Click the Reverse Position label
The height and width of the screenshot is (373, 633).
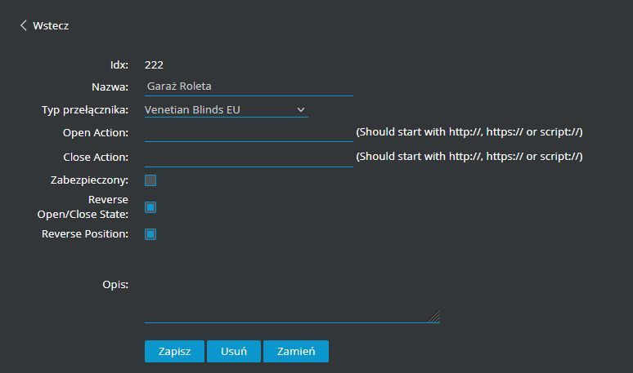(x=85, y=234)
